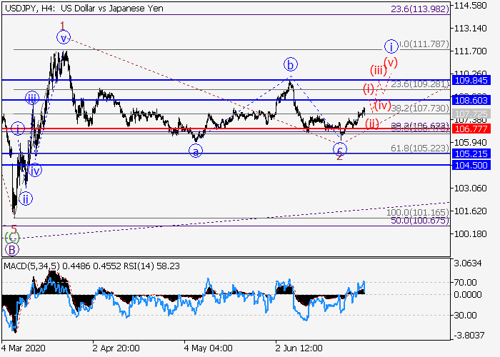Image resolution: width=500 pixels, height=357 pixels.
Task: Click the circled blue wave a marker
Action: point(194,150)
